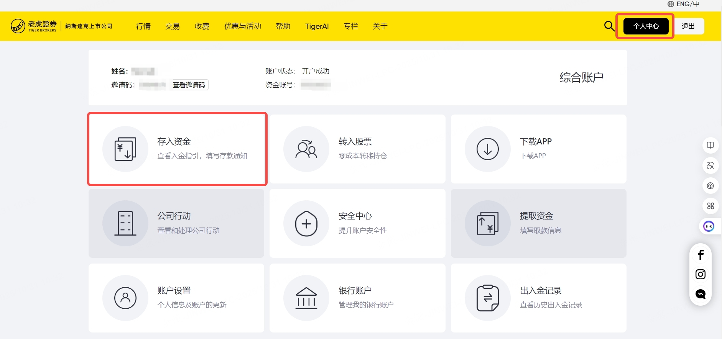Open the Instagram social link

click(701, 274)
